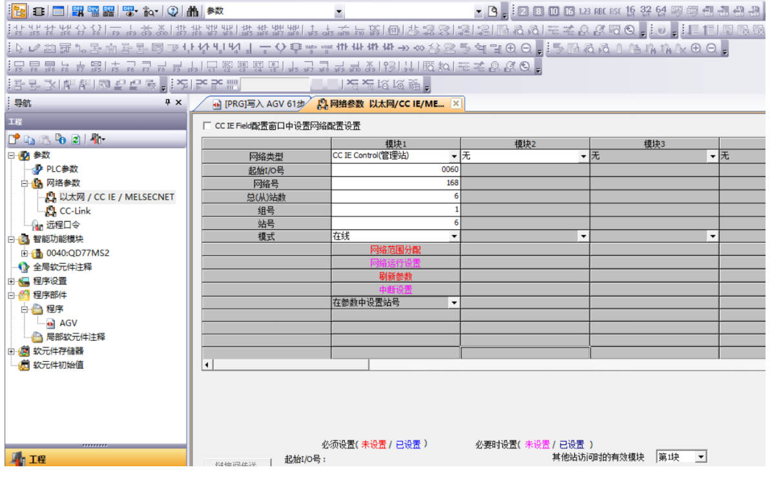Click the 1.23 real number display icon
Screen dimensions: 781x485
coord(585,11)
